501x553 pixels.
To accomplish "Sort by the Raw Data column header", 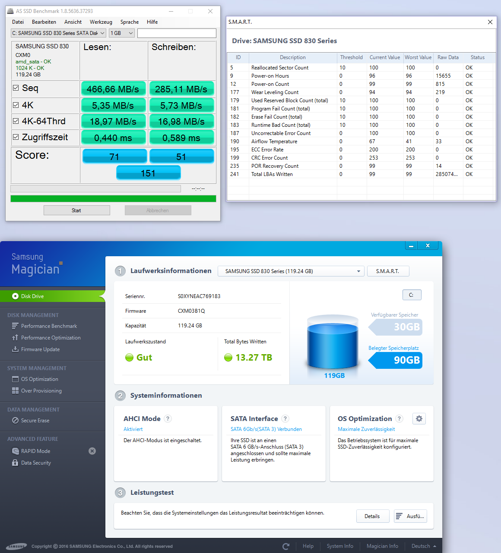I will pos(448,57).
